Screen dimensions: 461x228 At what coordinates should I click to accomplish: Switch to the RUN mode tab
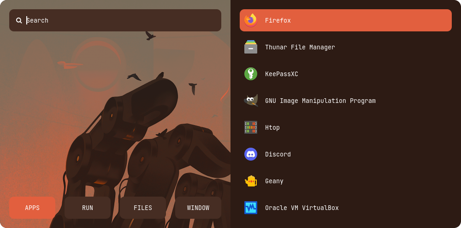(88, 208)
